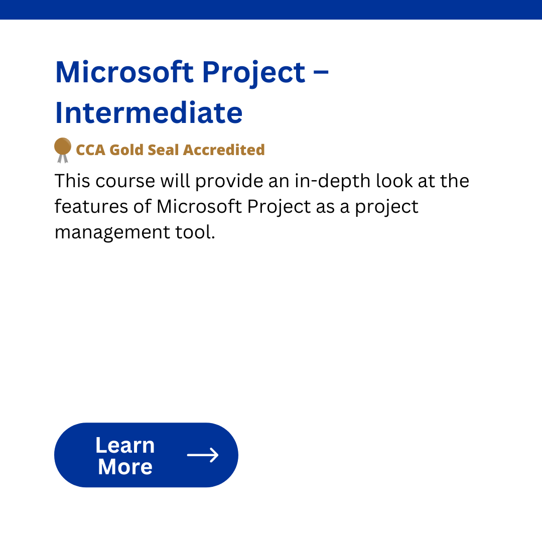Click the word "More" on the blue button
This screenshot has width=542, height=542.
(x=125, y=467)
